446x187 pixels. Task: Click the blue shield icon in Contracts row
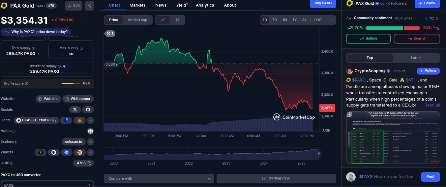66,120
